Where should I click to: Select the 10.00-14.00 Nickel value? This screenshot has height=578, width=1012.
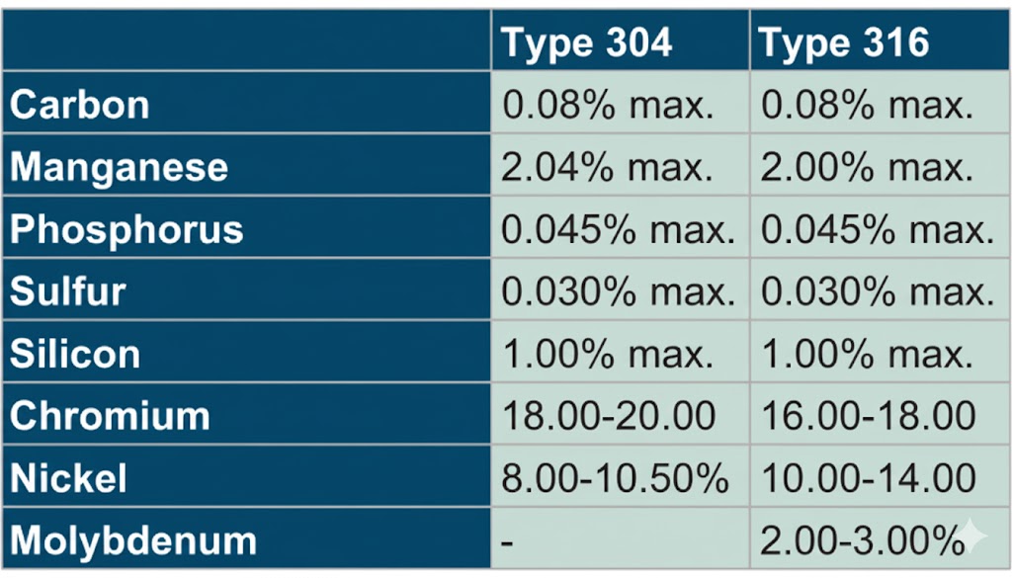[869, 478]
